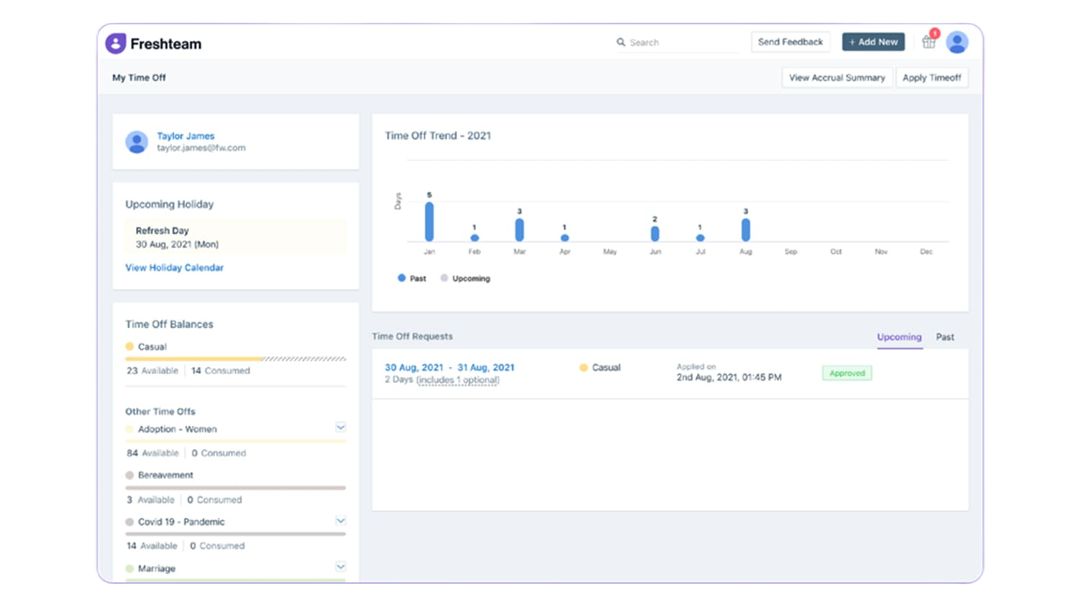Click the August bar in trend chart
Screen dimensions: 1079x607
[746, 229]
